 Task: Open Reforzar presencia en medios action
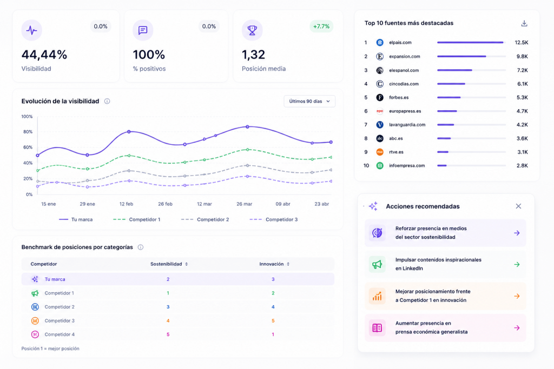pos(445,233)
